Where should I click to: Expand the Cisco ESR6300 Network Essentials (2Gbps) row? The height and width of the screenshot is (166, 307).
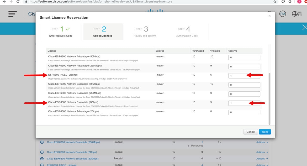pos(42,152)
